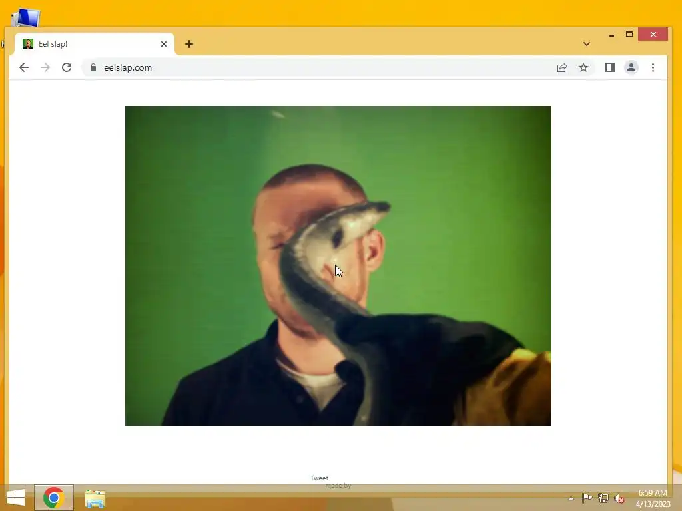Select the desktop computer icon

point(25,18)
